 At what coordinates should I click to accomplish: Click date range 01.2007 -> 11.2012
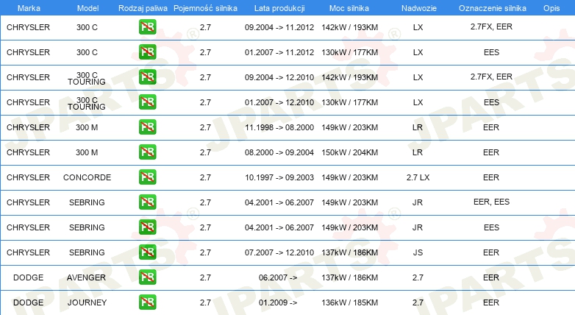(279, 52)
